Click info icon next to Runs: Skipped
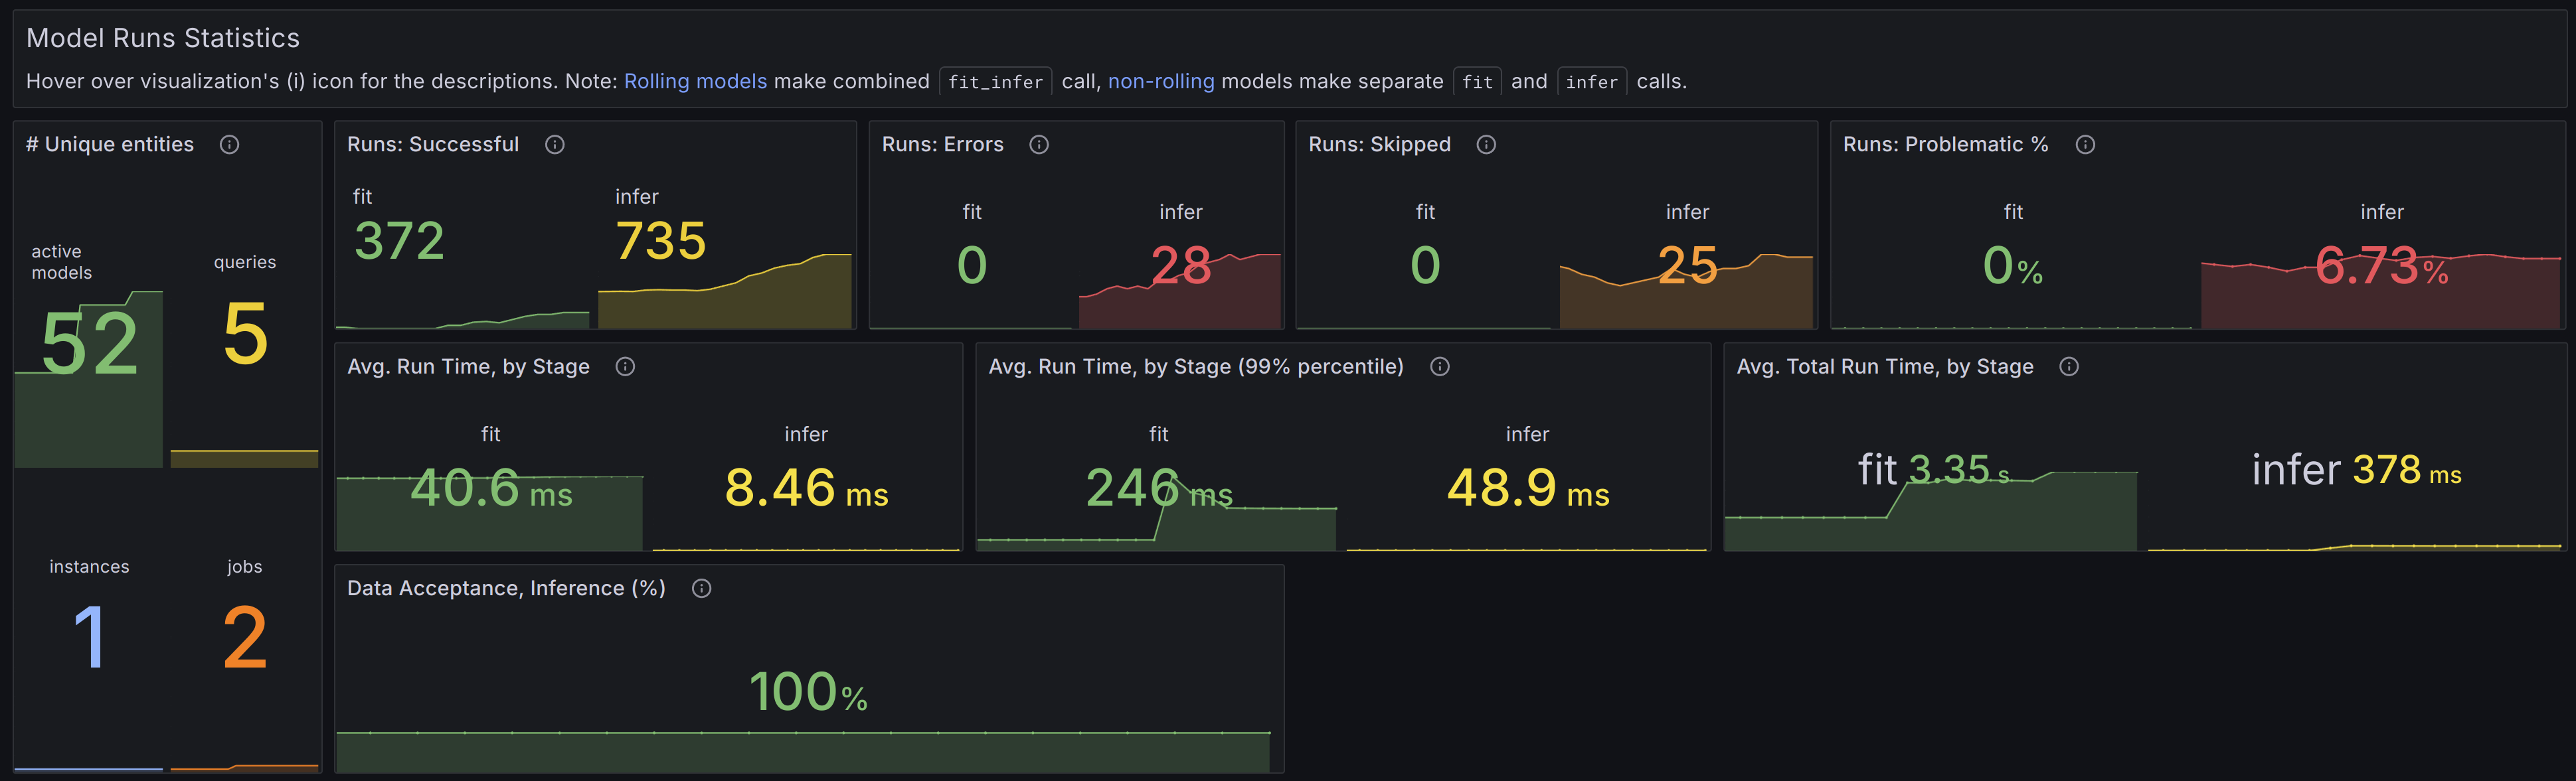Viewport: 2576px width, 781px height. coord(1486,145)
